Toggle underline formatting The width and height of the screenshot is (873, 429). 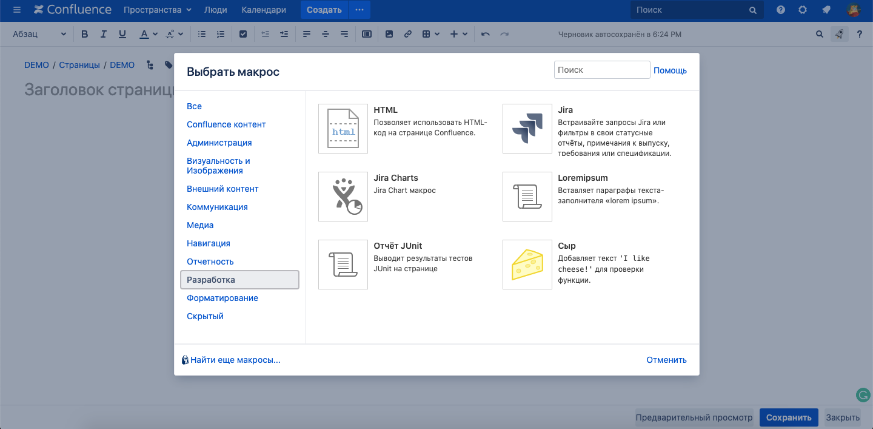point(122,35)
